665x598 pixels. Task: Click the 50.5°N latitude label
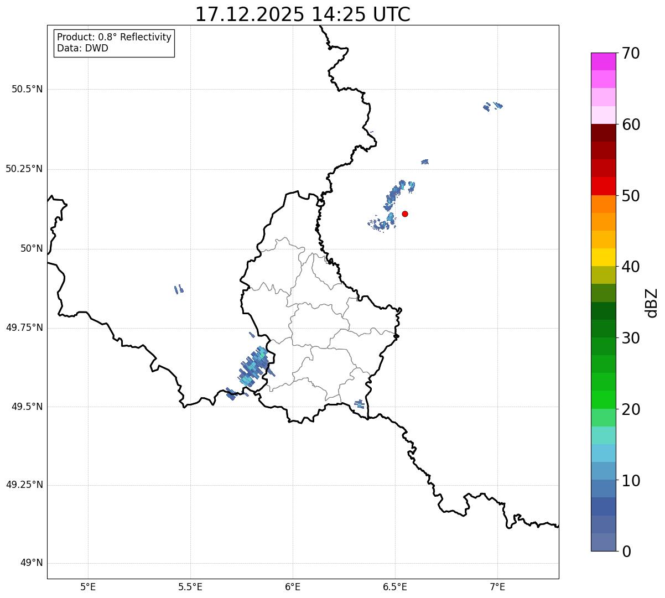(27, 89)
